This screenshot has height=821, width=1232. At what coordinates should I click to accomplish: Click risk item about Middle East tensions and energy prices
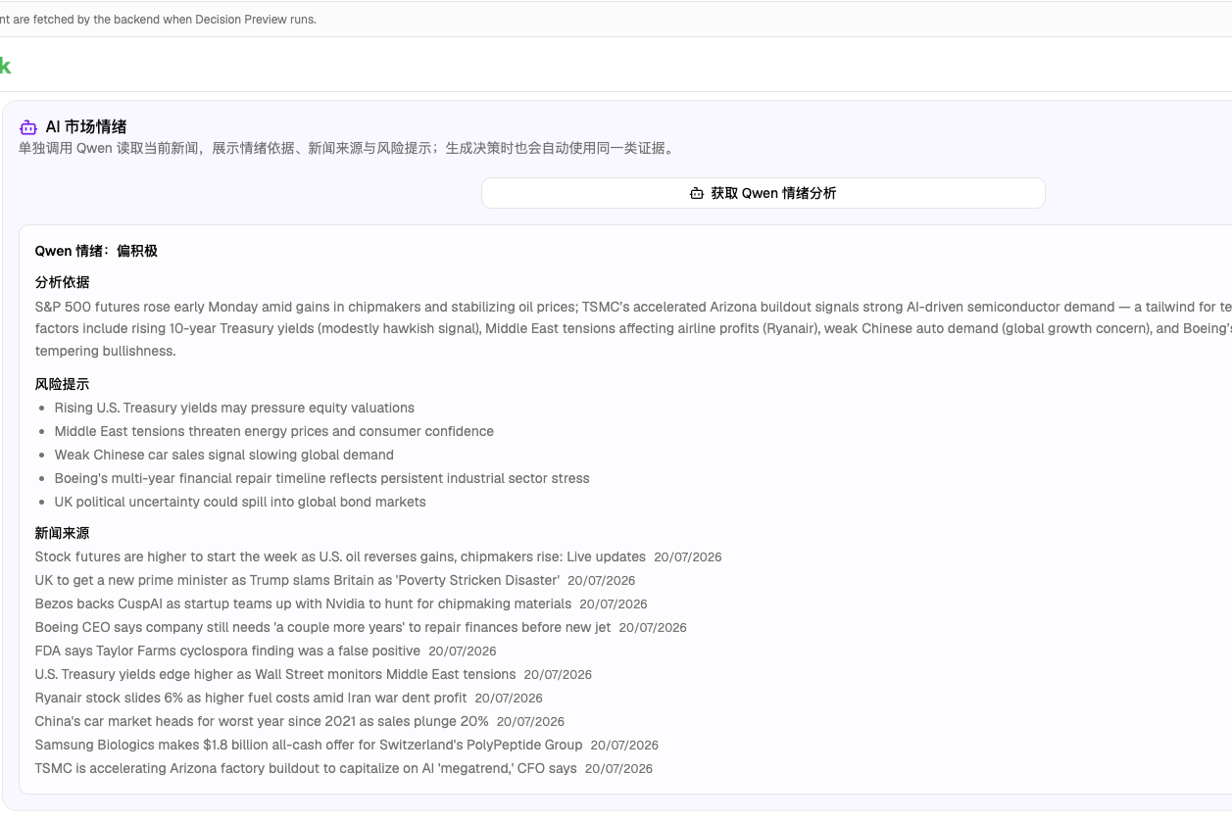273,431
